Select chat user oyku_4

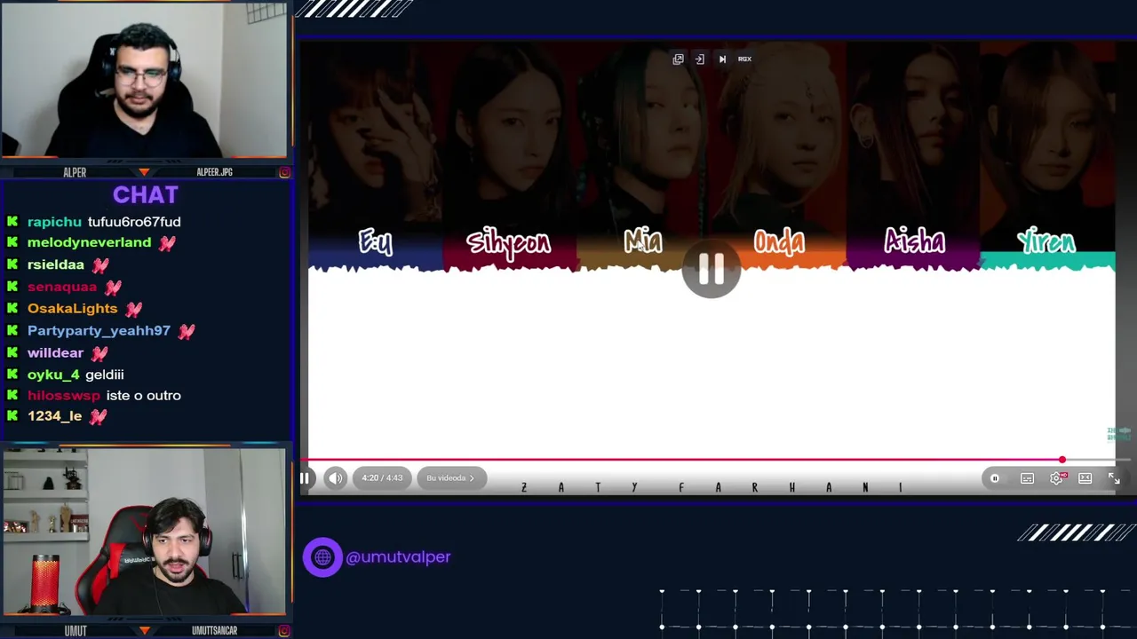point(53,375)
